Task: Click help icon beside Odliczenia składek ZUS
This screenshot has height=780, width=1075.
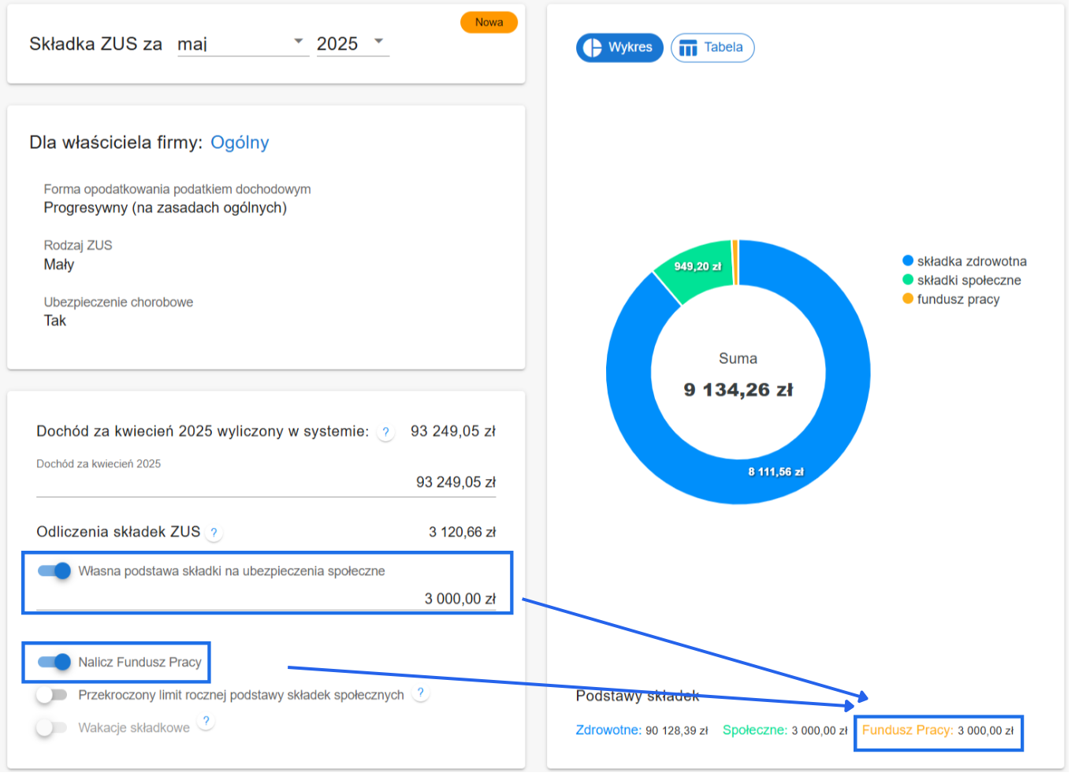Action: [x=214, y=533]
